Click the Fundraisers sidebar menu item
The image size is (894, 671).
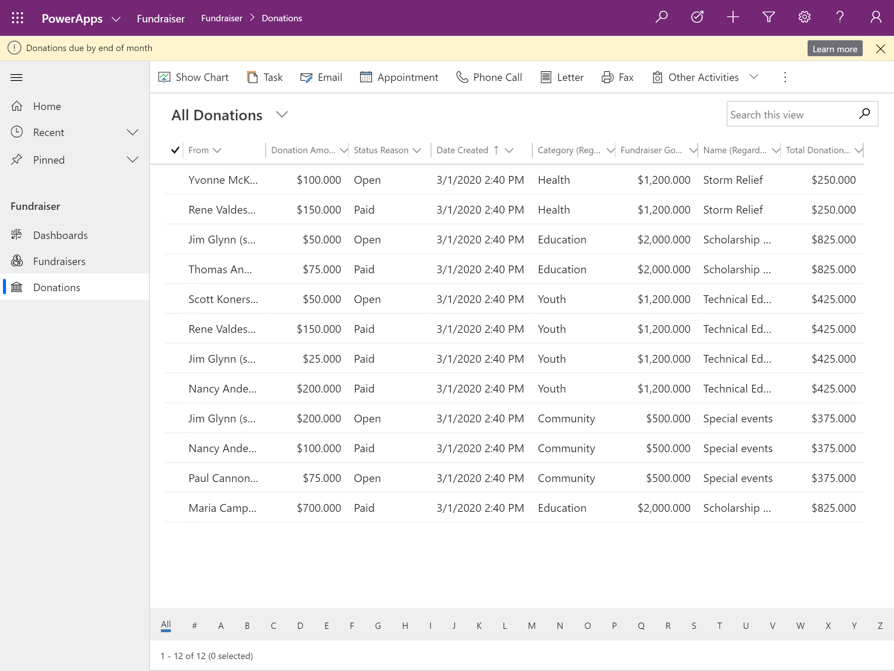(x=60, y=261)
